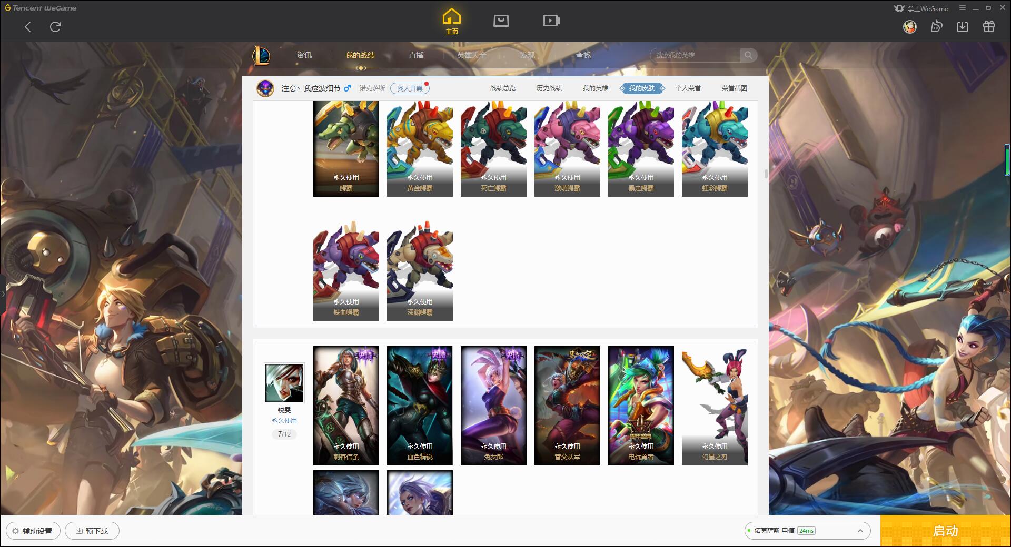Click the 诺克萨斯 server label near username
1011x547 pixels.
(372, 88)
